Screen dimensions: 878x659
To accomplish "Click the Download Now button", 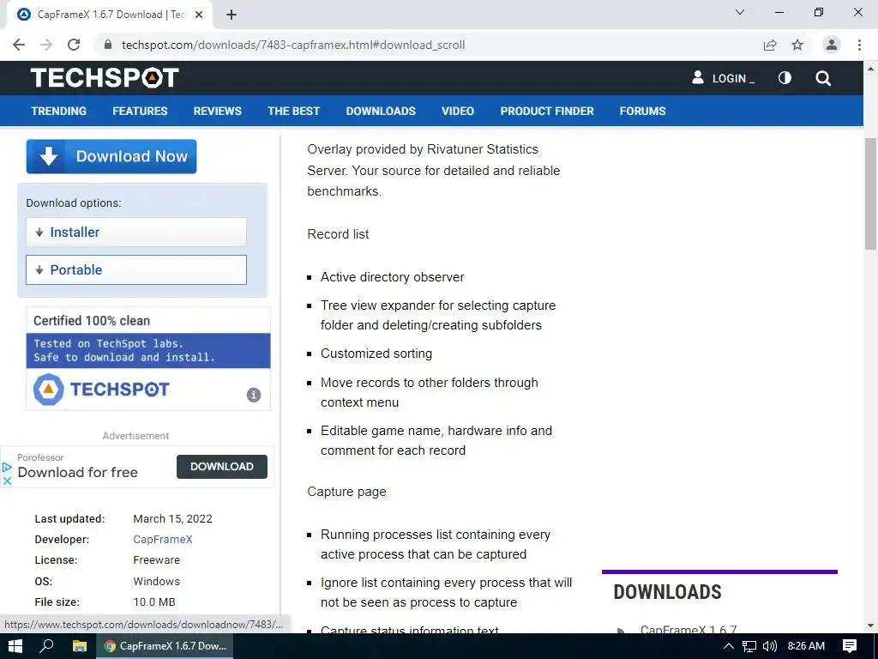I will (x=111, y=156).
